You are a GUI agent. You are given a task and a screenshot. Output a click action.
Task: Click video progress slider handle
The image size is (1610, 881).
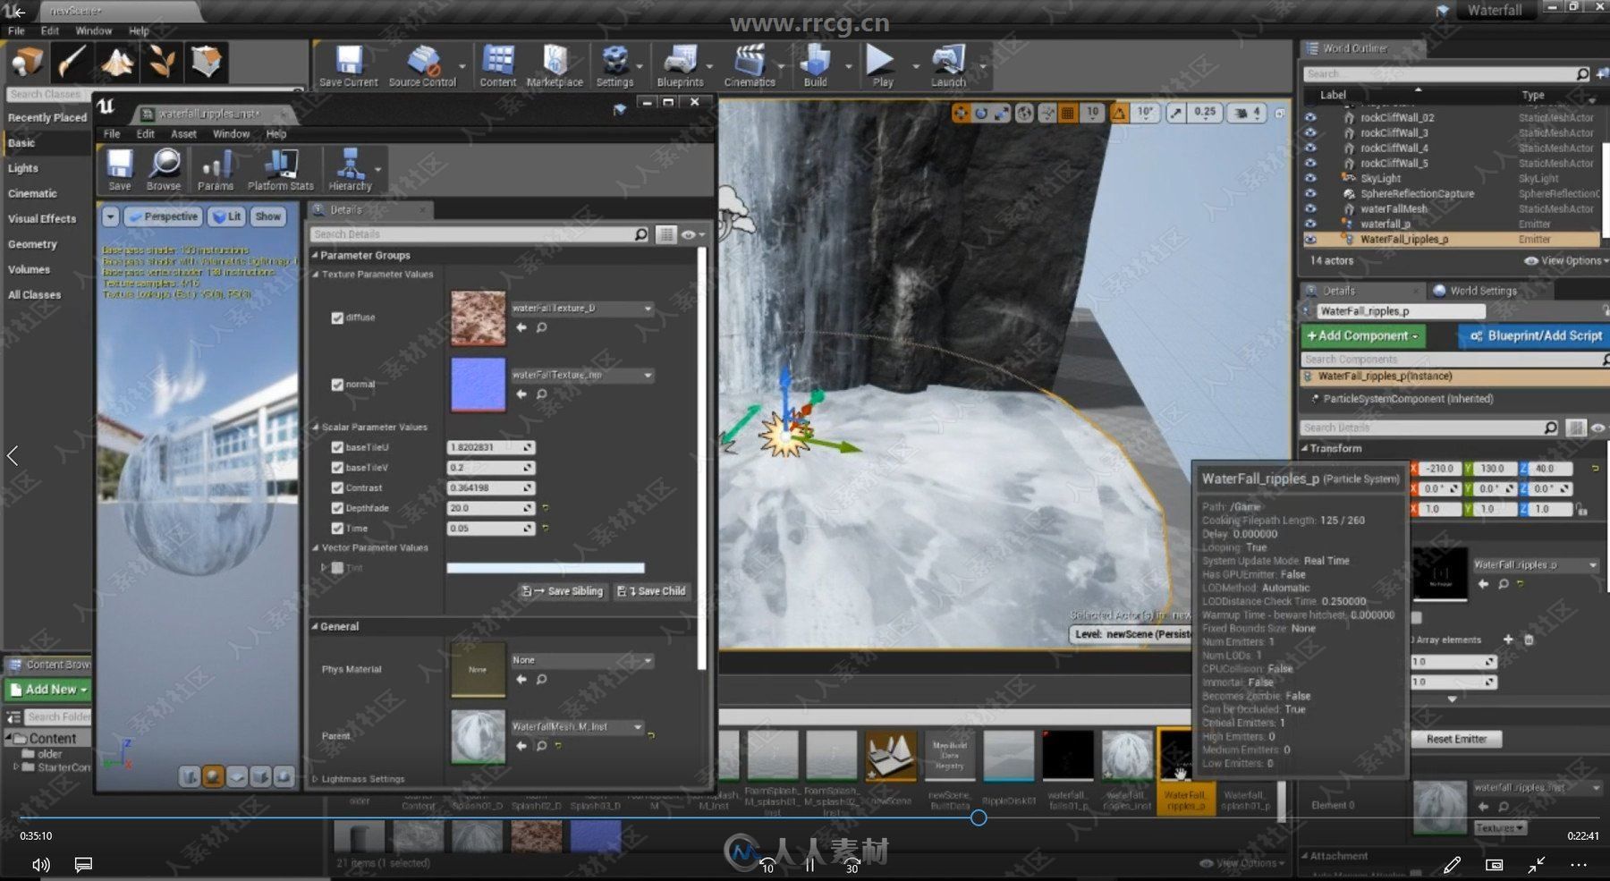(979, 817)
